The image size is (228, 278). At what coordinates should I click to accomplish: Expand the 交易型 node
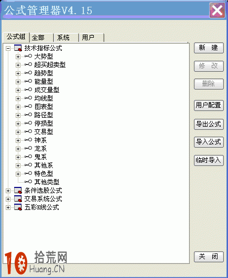click(x=18, y=132)
